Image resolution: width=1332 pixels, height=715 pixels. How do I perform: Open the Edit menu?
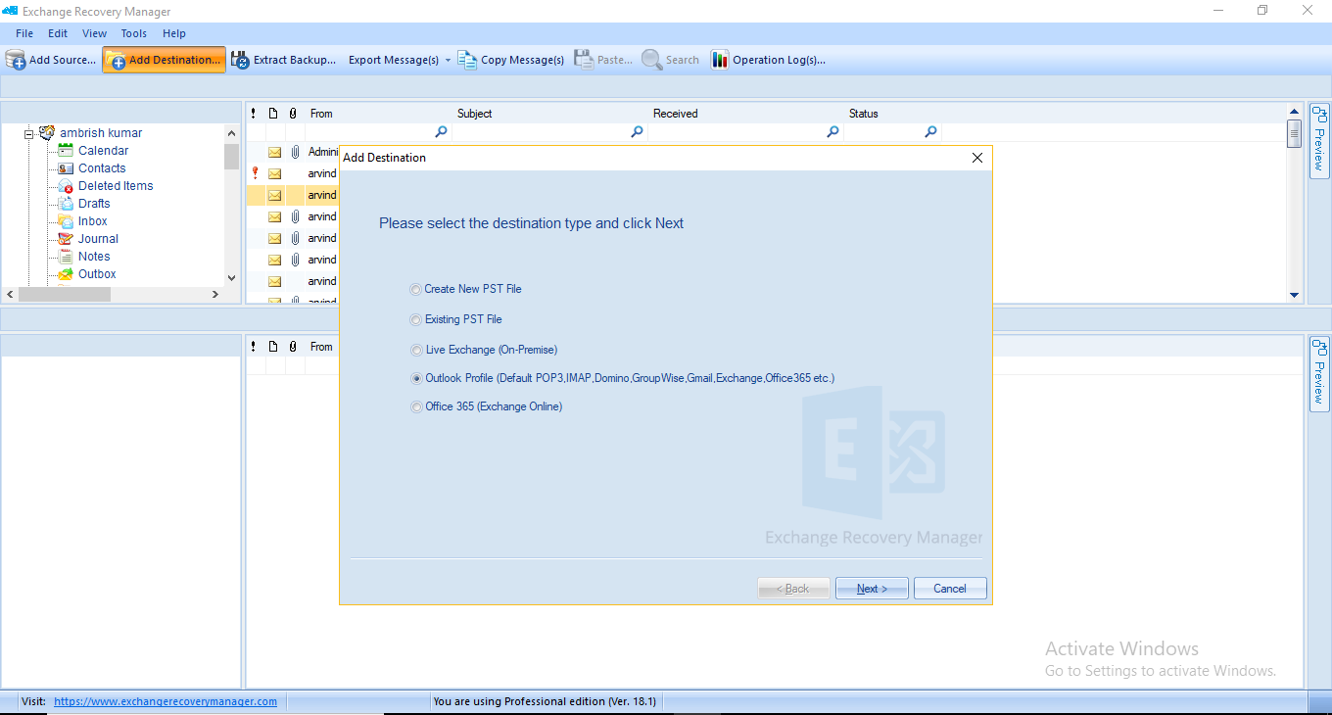tap(58, 33)
